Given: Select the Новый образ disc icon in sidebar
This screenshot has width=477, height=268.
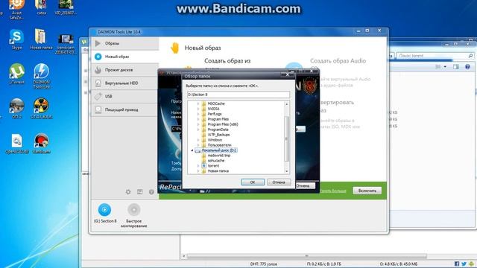Looking at the screenshot, I should pyautogui.click(x=98, y=57).
